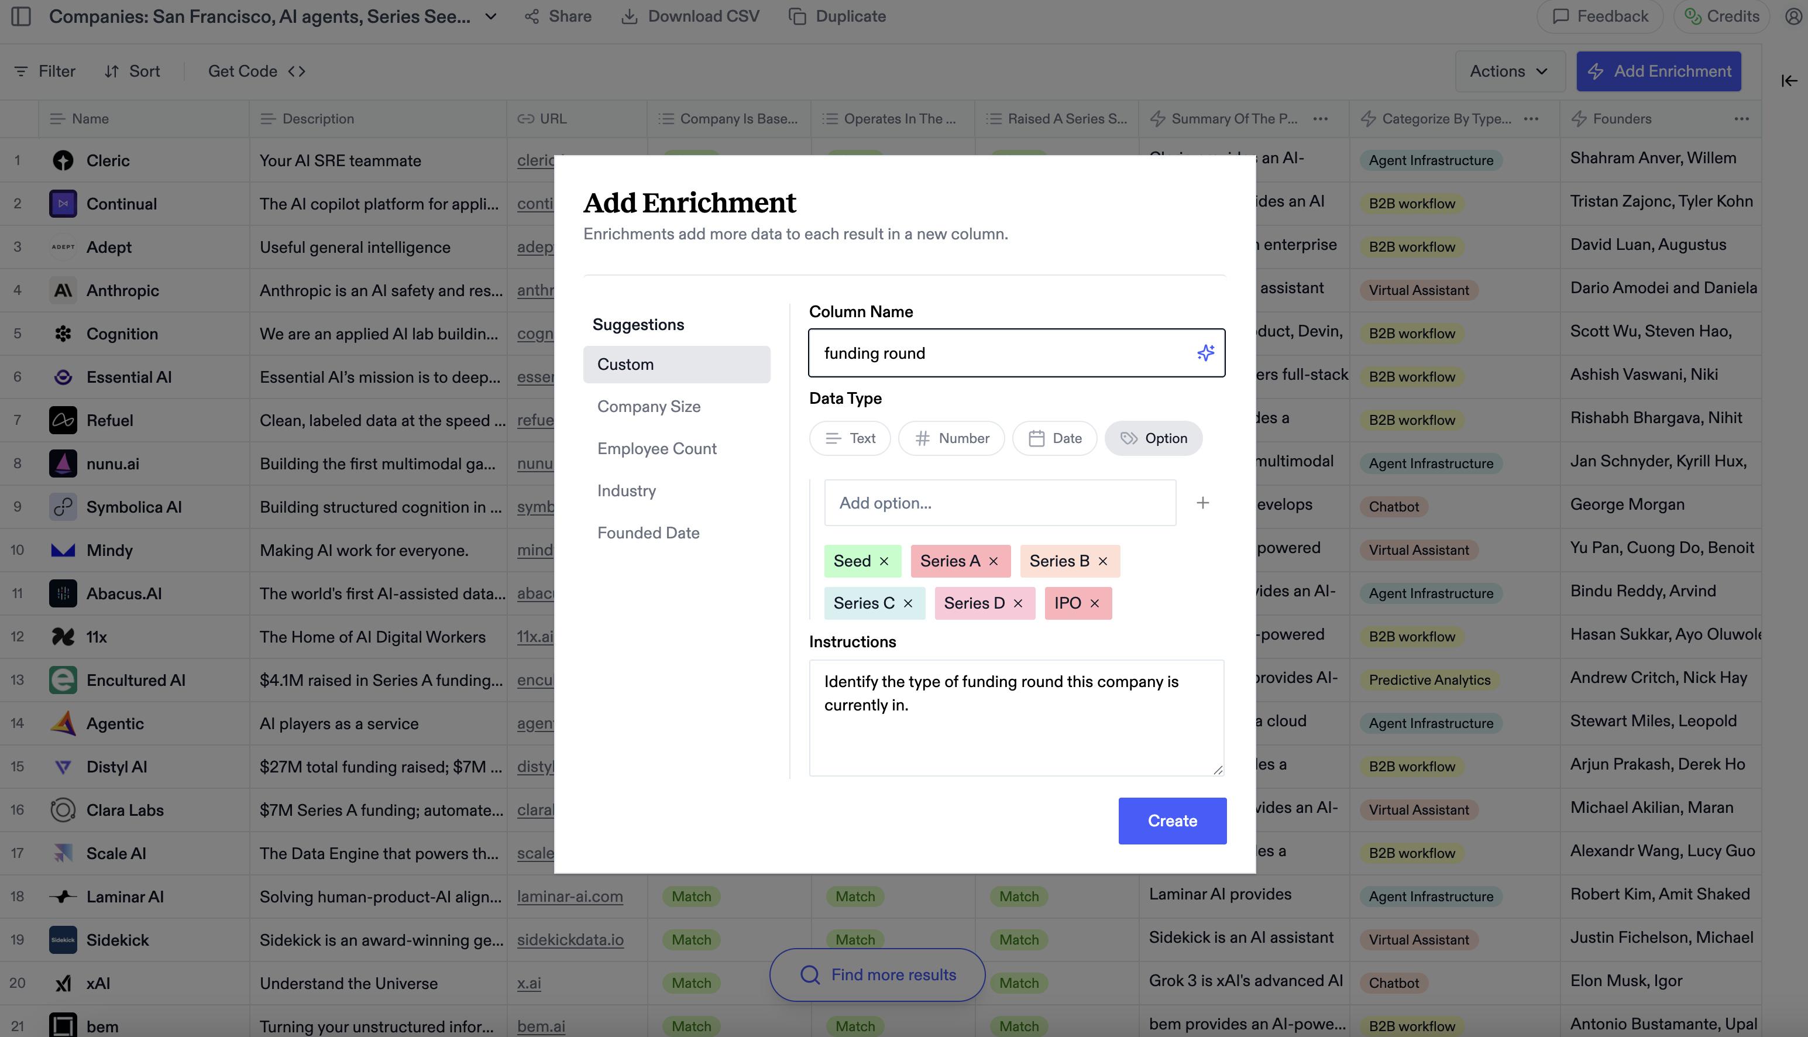Toggle the sidebar panel icon

point(22,16)
